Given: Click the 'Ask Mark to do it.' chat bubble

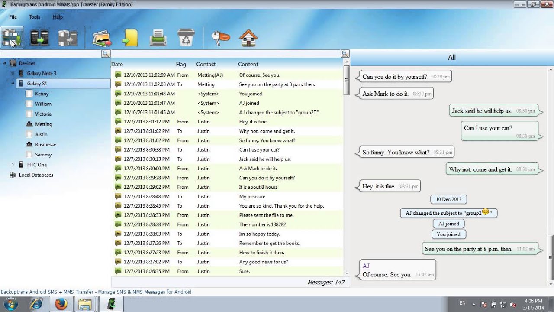Looking at the screenshot, I should click(394, 94).
